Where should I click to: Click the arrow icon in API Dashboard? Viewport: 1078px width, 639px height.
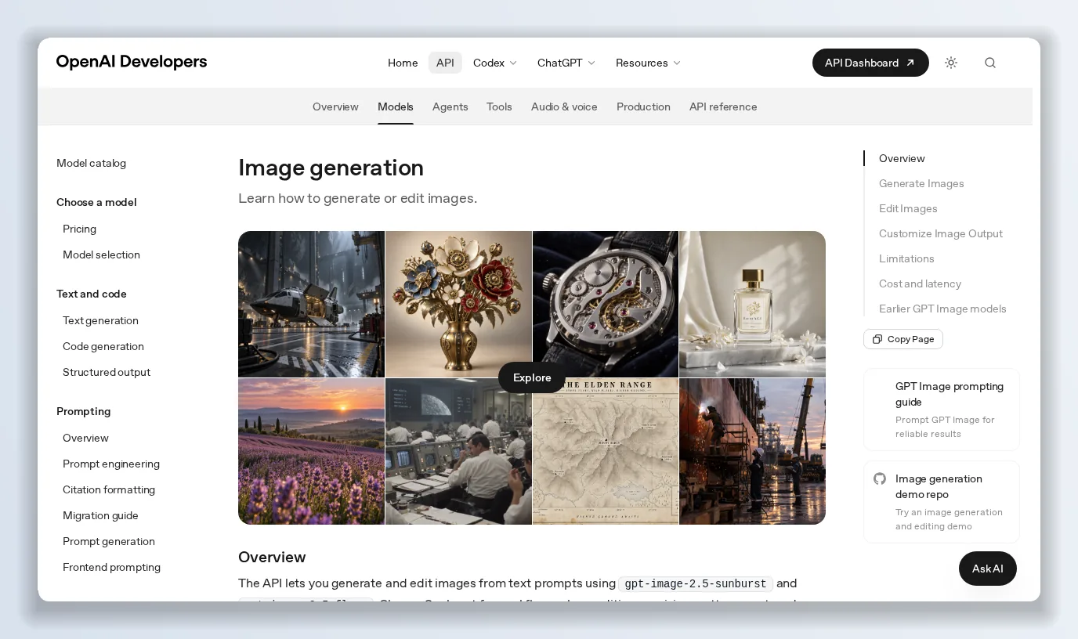tap(910, 63)
